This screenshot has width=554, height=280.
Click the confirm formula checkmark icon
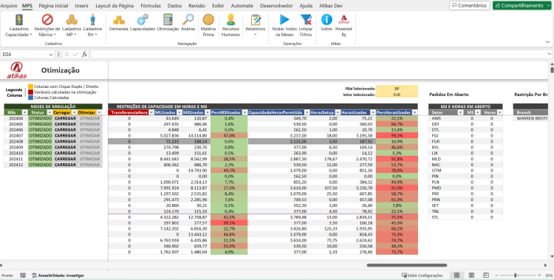[75, 55]
